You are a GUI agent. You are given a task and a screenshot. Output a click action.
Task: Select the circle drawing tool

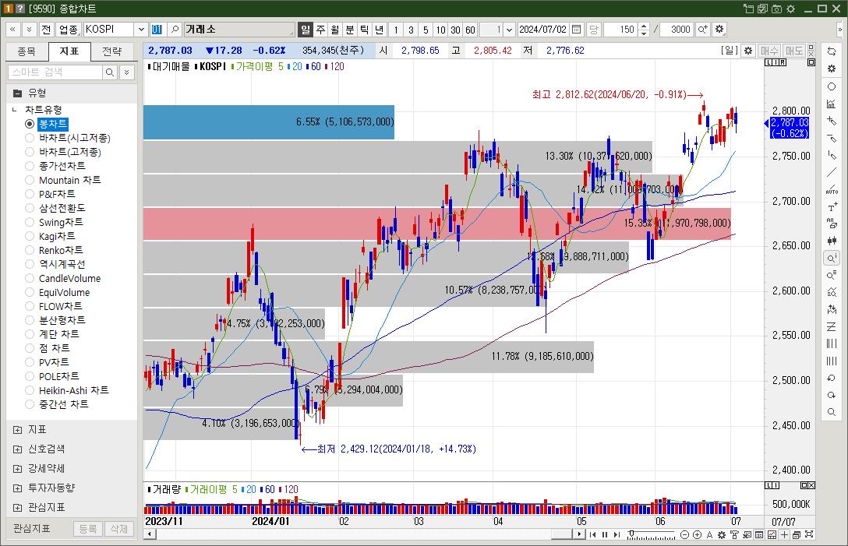[832, 86]
